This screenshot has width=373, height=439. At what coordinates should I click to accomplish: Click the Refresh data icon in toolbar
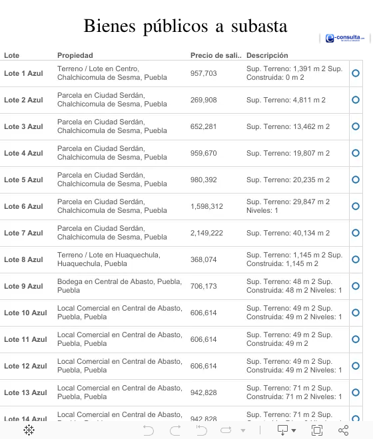coord(226,430)
